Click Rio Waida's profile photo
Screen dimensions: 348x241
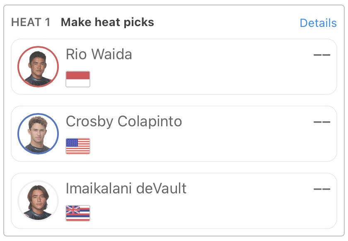(x=38, y=67)
